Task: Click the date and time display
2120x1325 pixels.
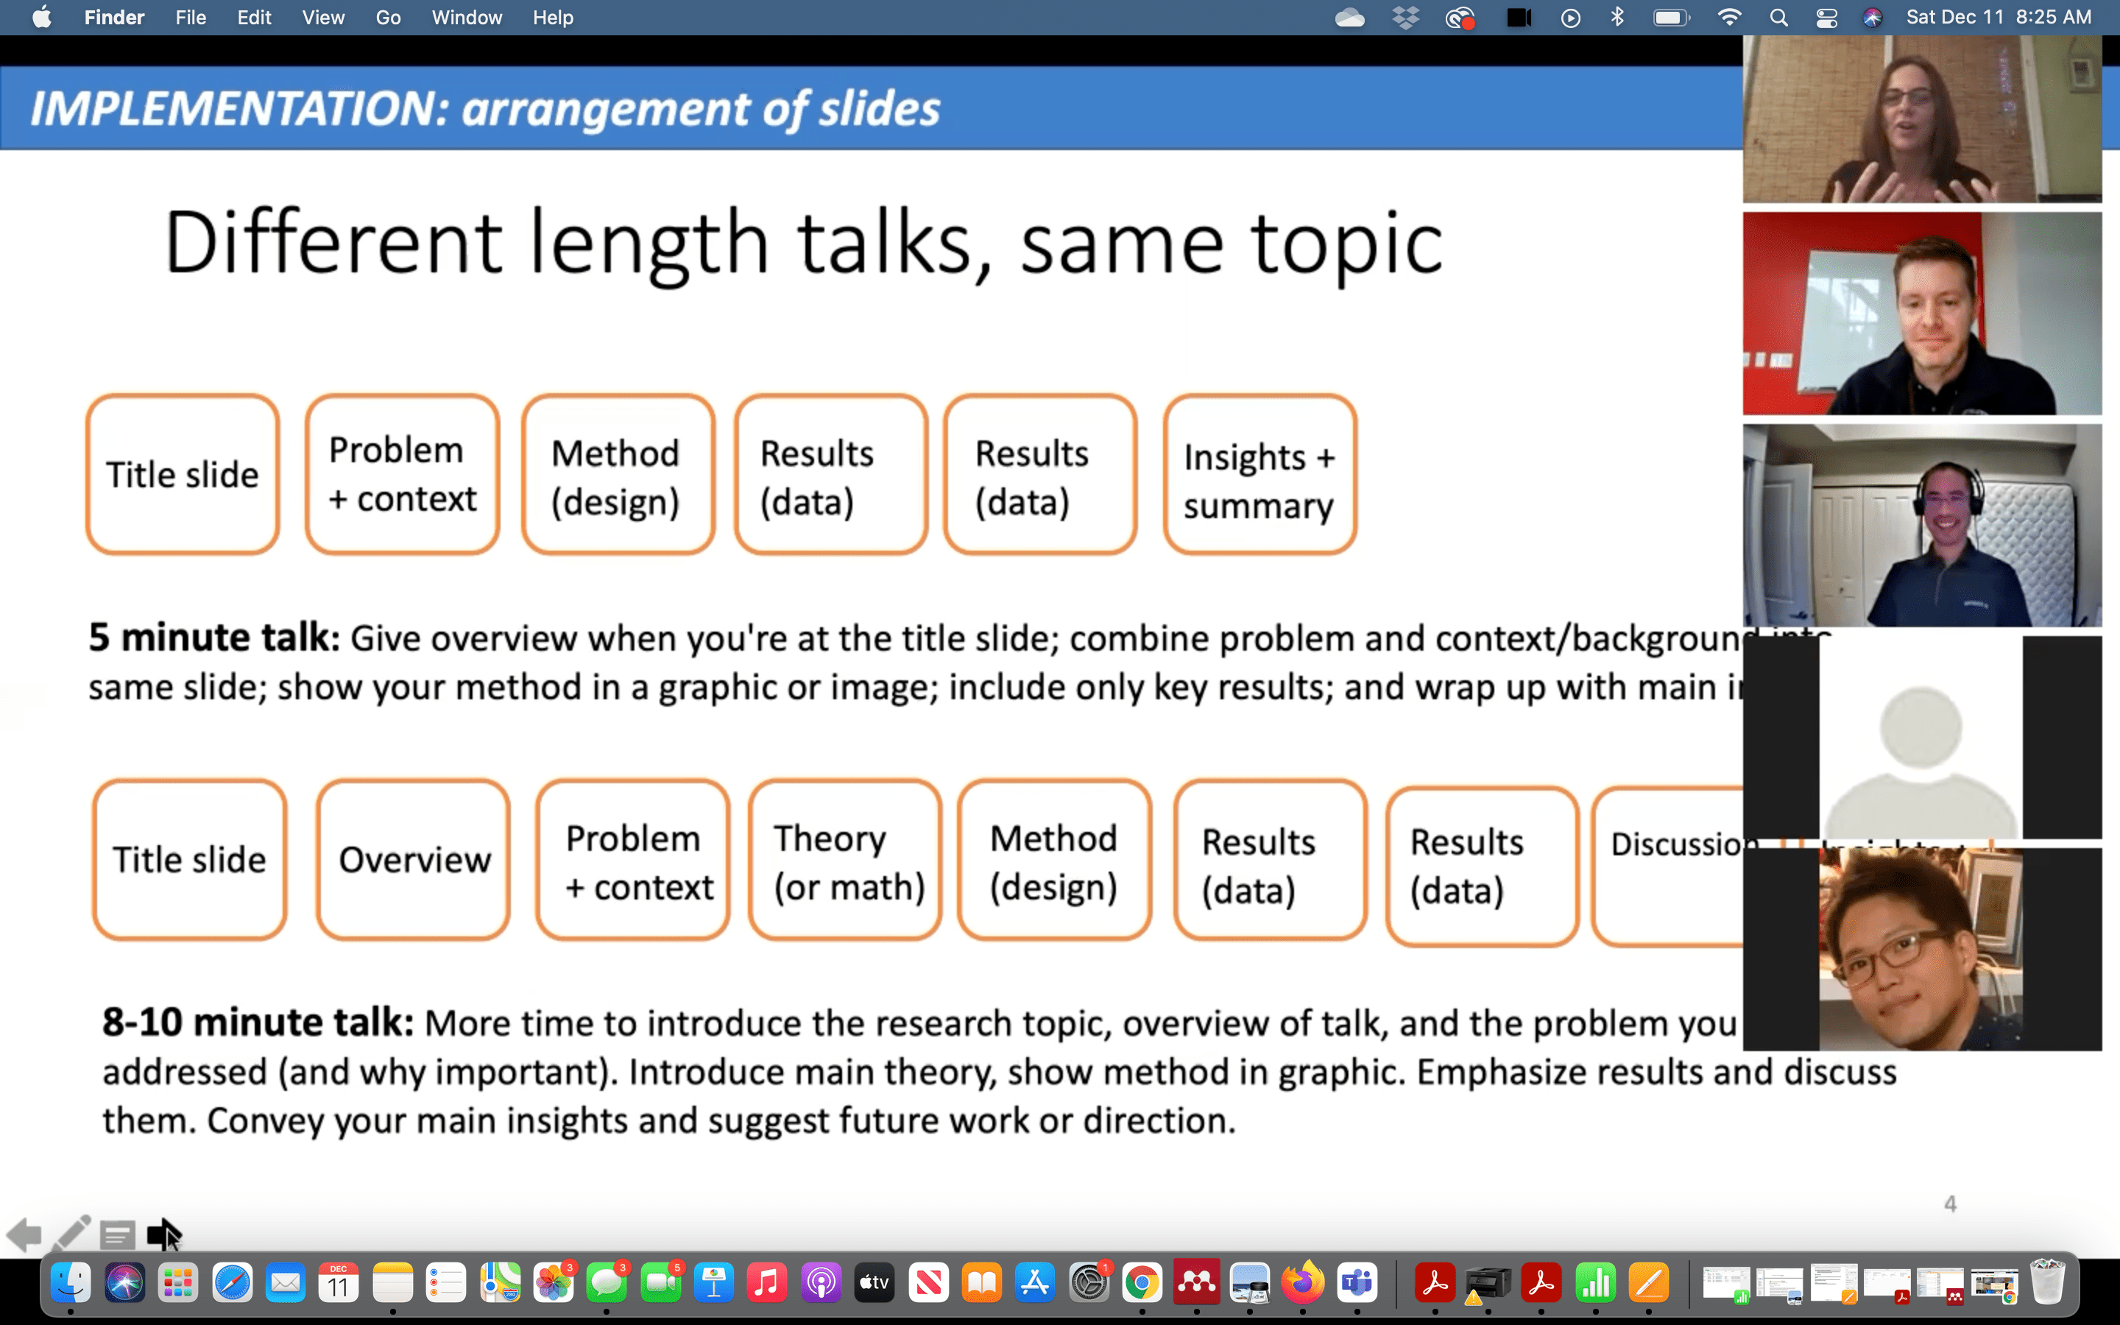Action: coord(1999,18)
